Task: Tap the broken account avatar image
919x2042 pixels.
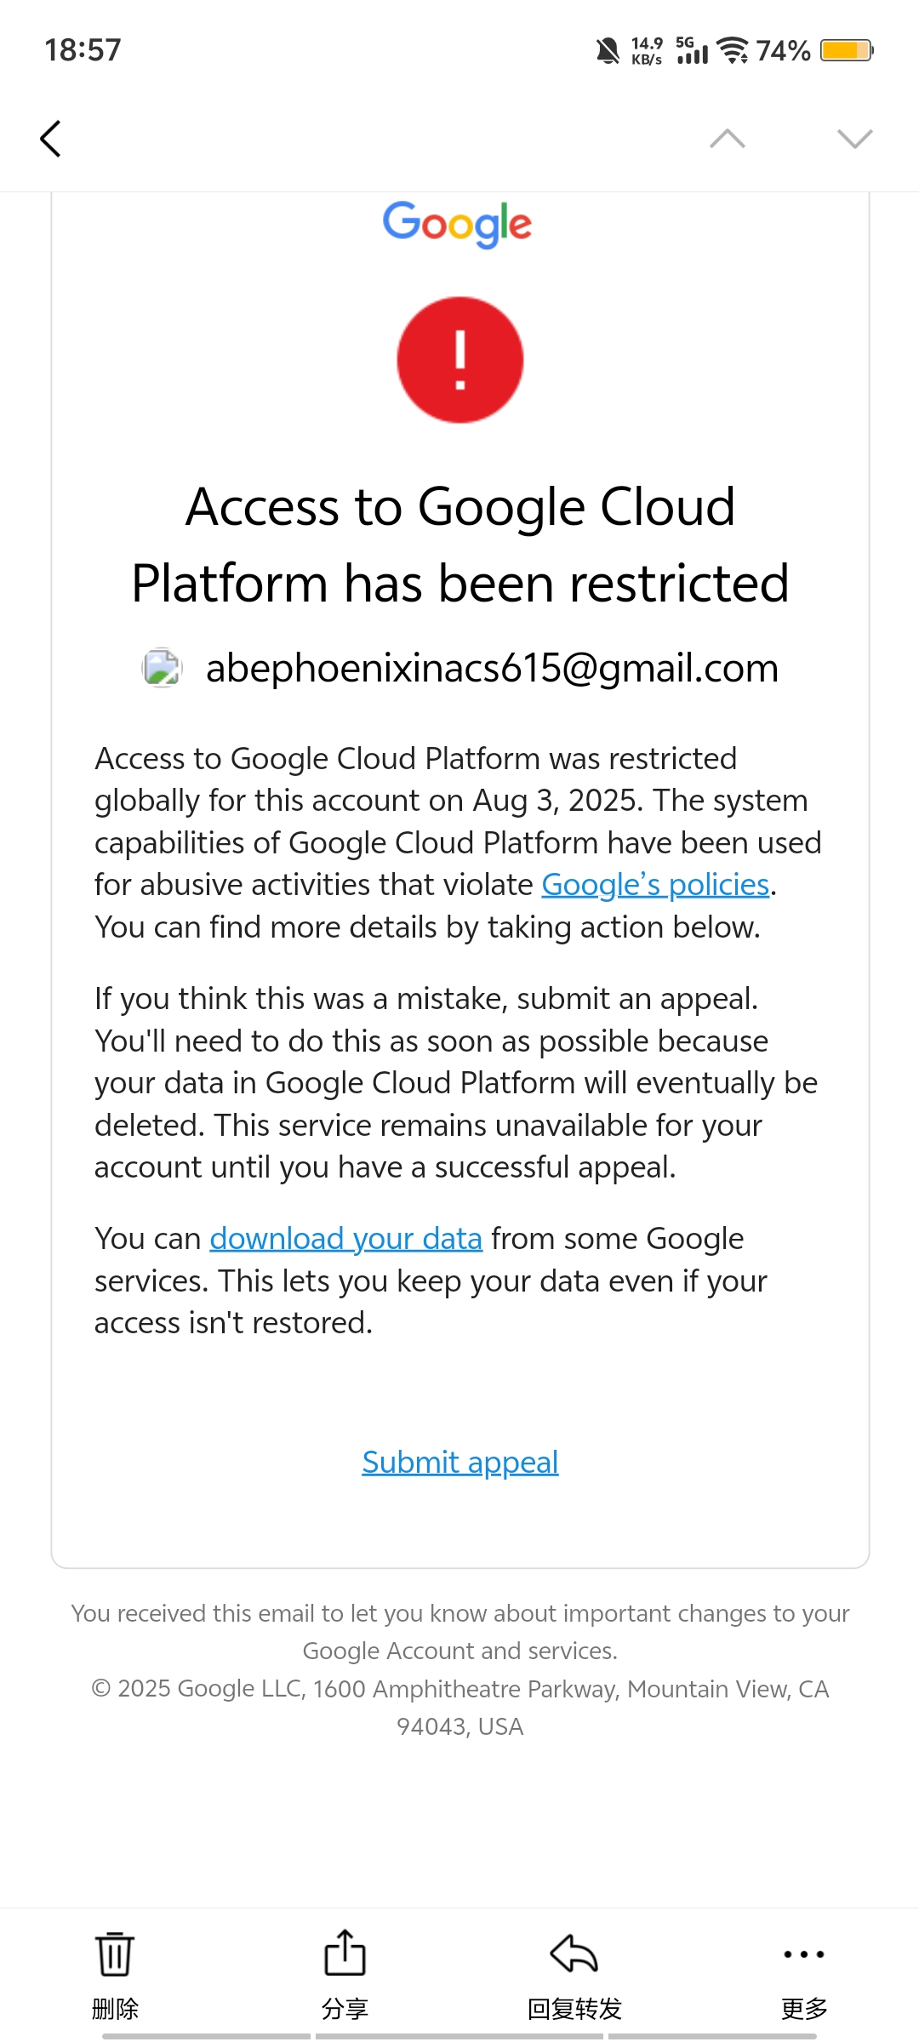Action: (162, 668)
